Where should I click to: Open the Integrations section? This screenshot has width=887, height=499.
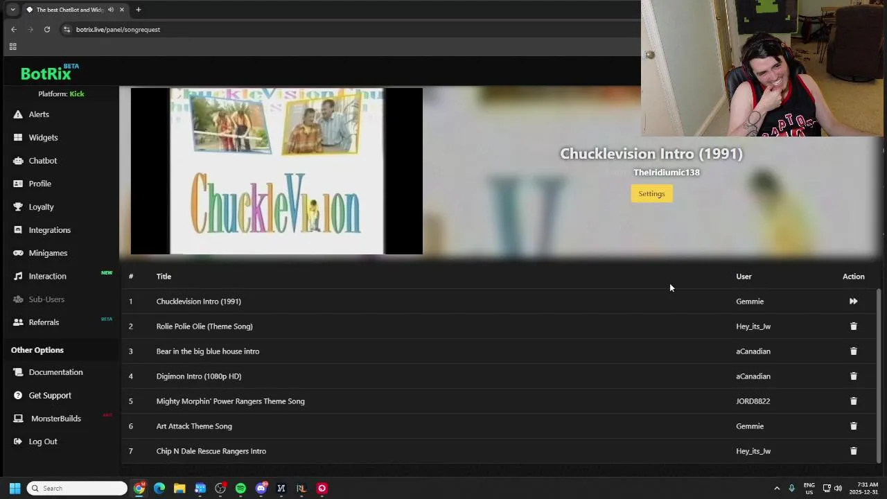(49, 230)
